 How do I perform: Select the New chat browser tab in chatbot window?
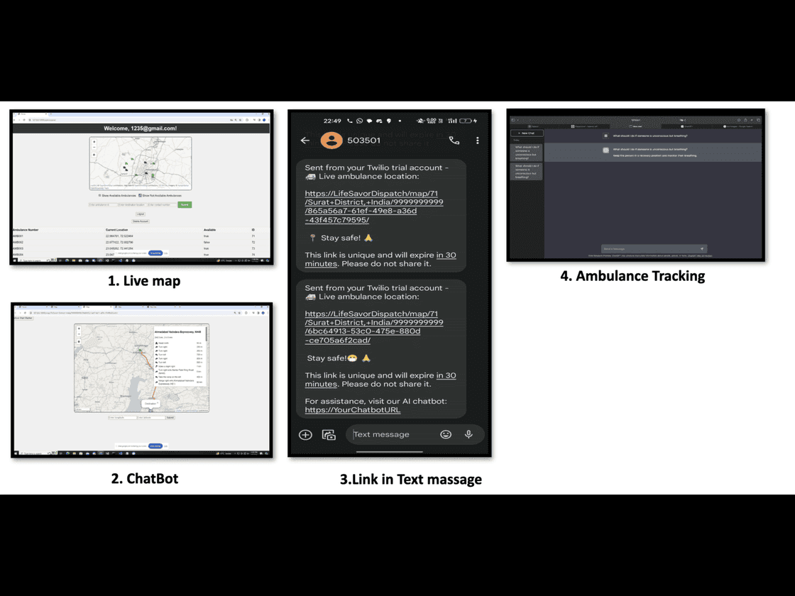pos(636,126)
